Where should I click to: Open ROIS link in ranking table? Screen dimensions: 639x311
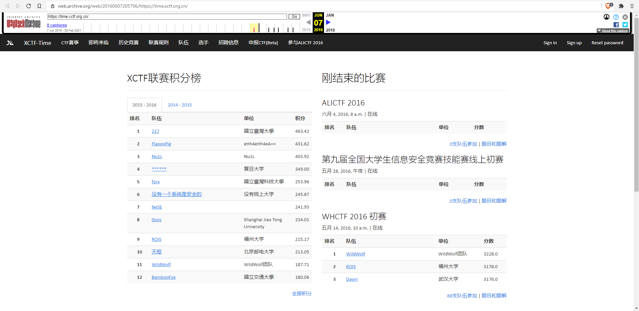[x=157, y=239]
